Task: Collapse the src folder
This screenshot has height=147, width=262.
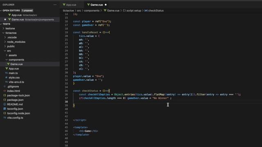Action: 9,51
